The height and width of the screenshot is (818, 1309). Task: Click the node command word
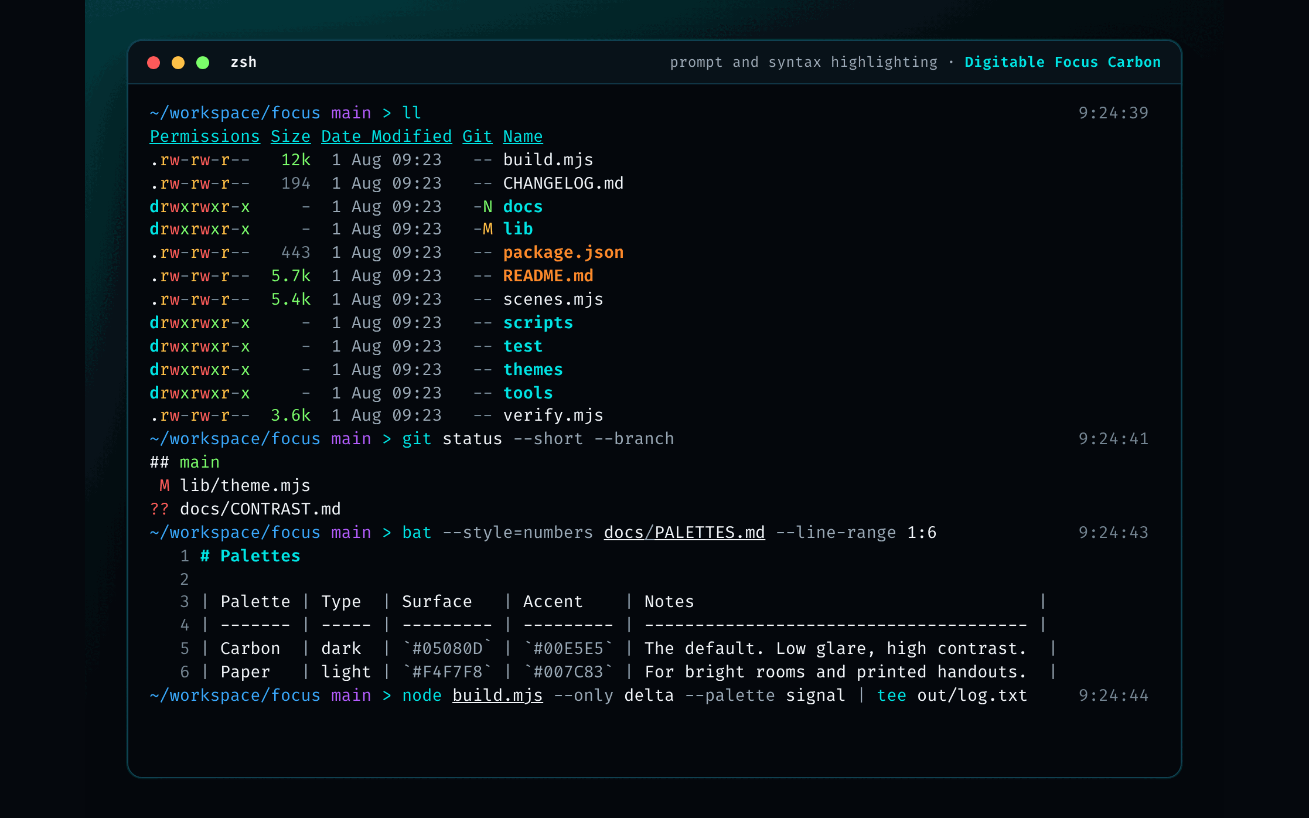(422, 696)
